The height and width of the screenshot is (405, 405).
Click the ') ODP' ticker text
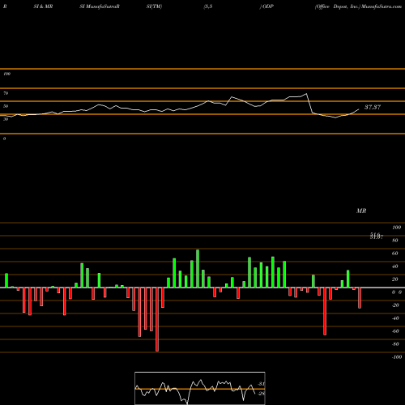point(266,6)
